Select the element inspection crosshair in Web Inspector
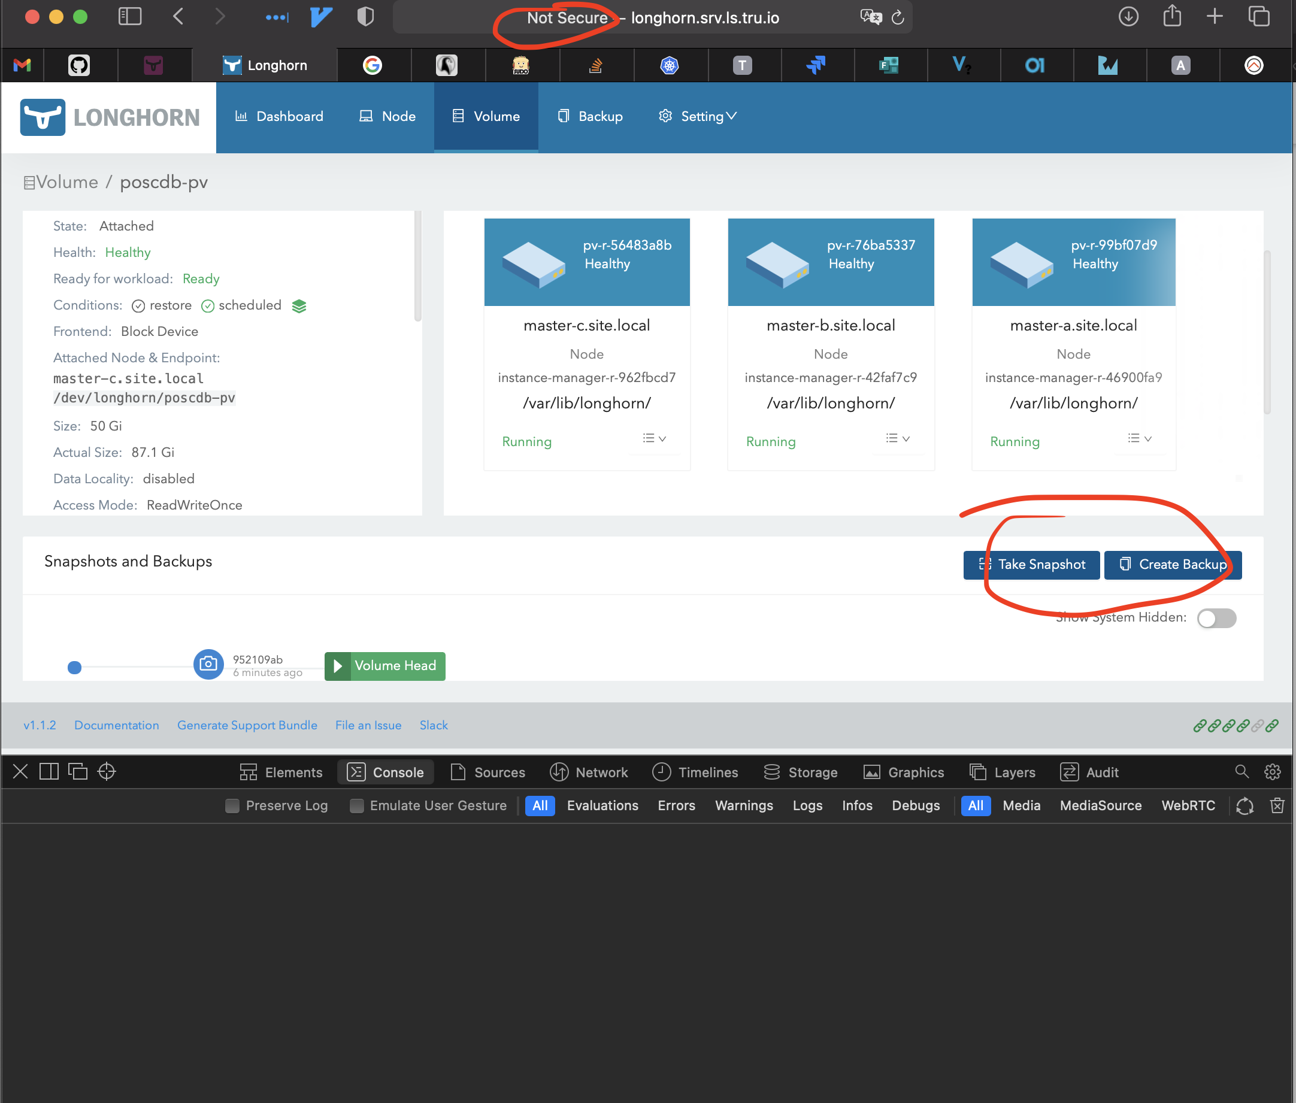The width and height of the screenshot is (1296, 1103). pos(107,772)
